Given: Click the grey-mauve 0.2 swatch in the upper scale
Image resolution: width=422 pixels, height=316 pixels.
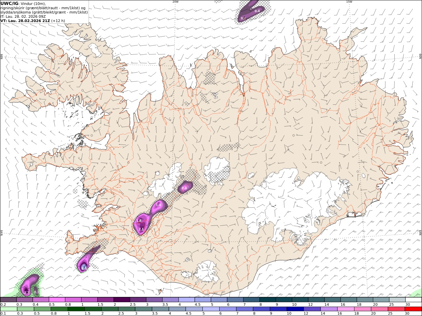Looking at the screenshot, I should [x=8, y=300].
